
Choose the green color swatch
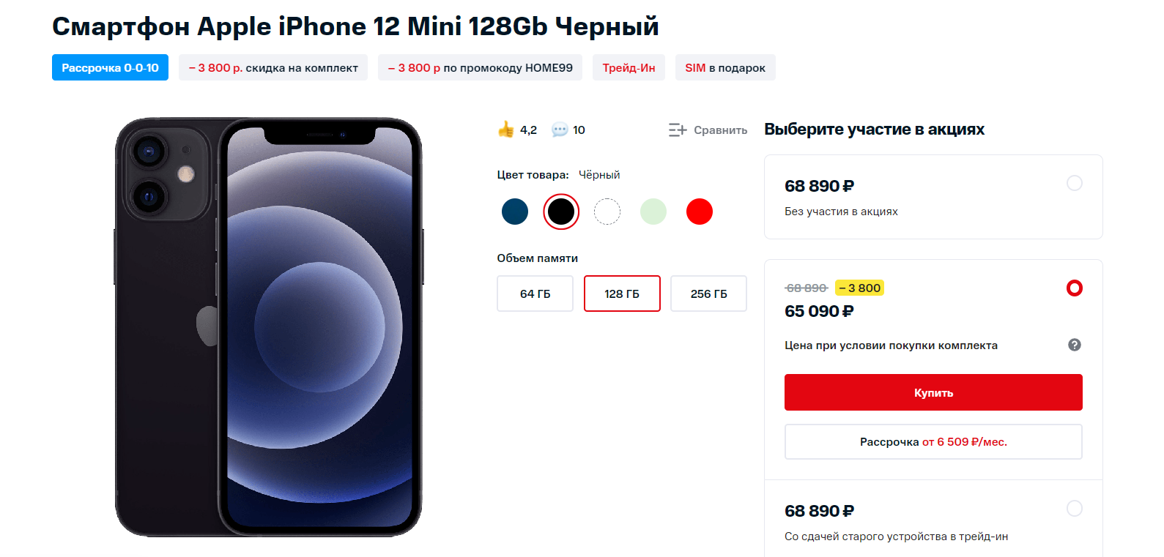653,212
